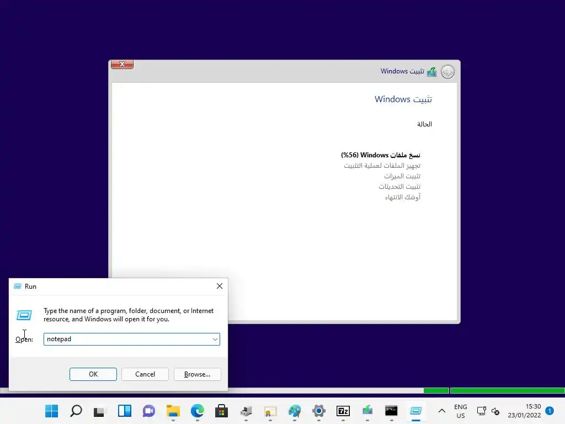The image size is (565, 424).
Task: Click the 'أوشك الانتهاء' step
Action: pyautogui.click(x=402, y=197)
